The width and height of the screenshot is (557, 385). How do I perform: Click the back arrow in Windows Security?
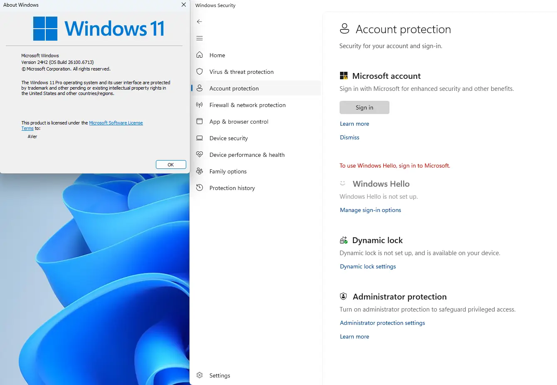click(x=200, y=22)
